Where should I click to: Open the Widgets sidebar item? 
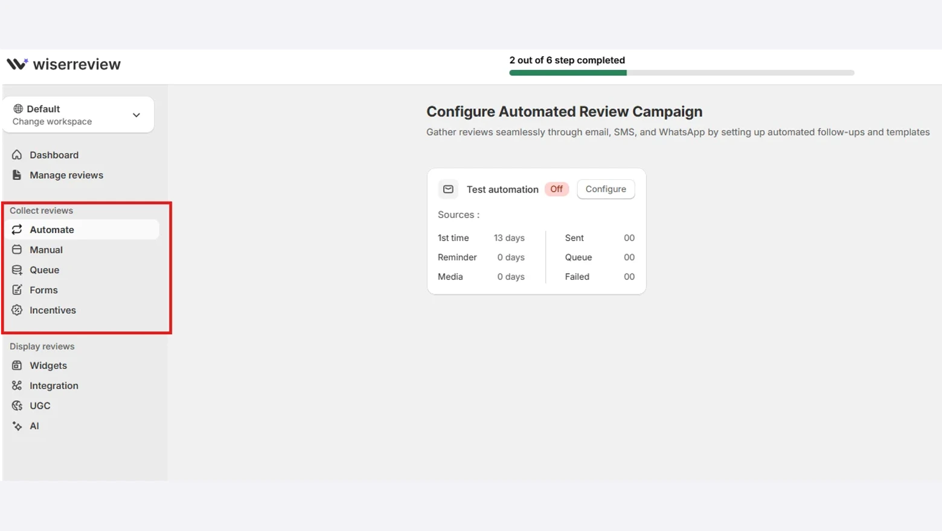pos(48,366)
